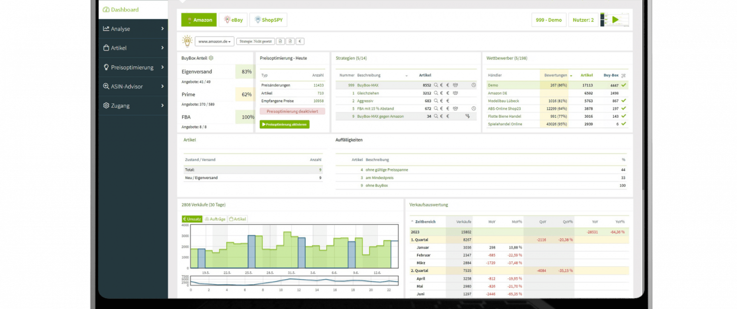
Task: Click the checkmark in ABS-Online Shop23 row
Action: coord(624,108)
